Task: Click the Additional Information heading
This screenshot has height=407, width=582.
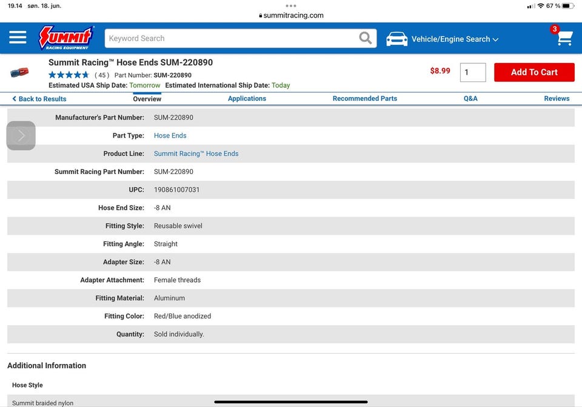Action: point(47,365)
